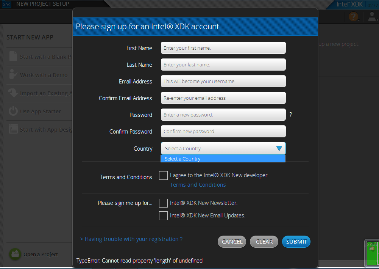Enable Intel XDK New Email Updates checkbox
379x269 pixels.
163,216
